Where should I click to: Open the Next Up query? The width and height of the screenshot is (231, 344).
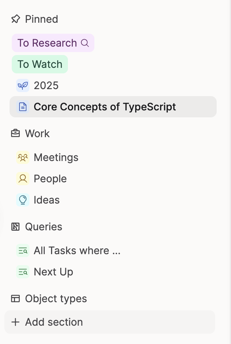[53, 272]
